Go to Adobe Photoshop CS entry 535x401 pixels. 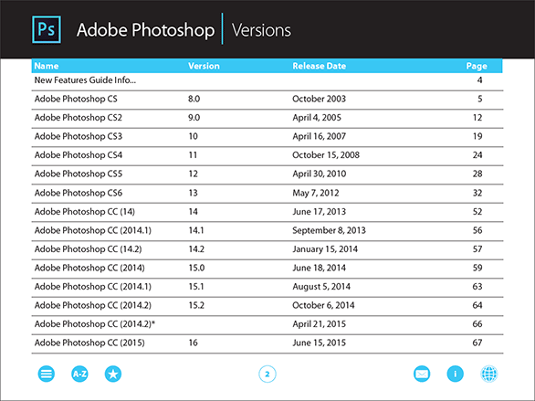click(x=267, y=100)
